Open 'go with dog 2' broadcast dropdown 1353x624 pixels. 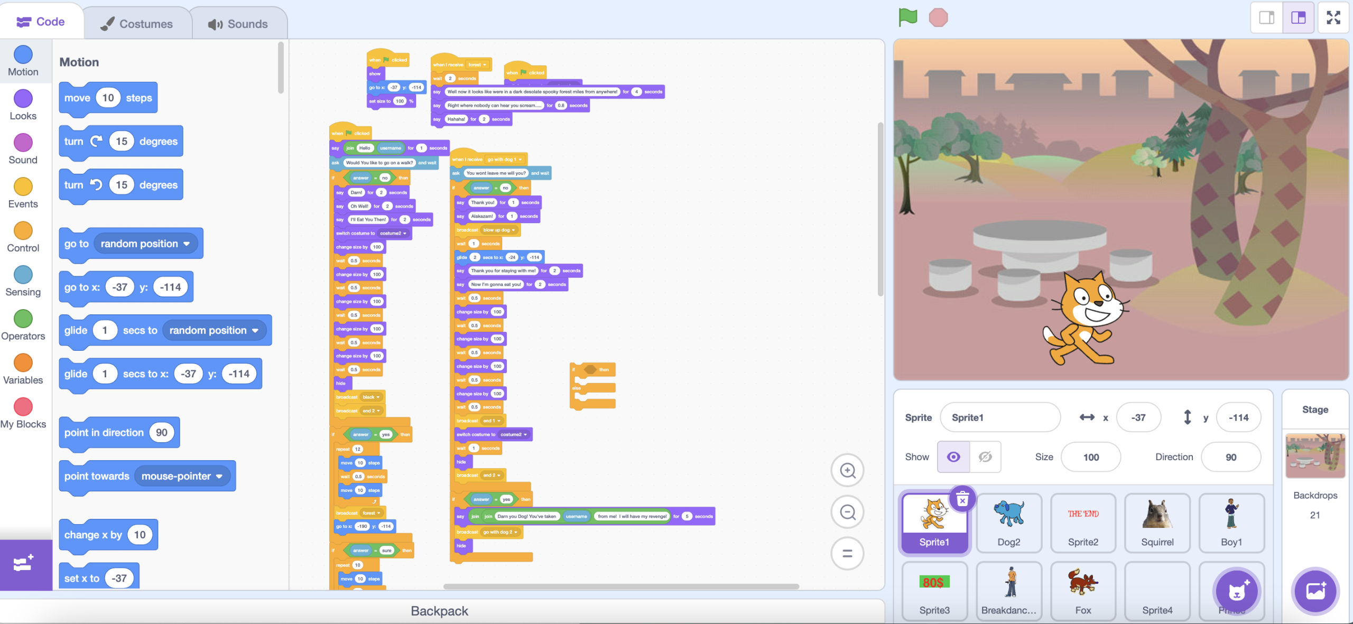[x=501, y=532]
